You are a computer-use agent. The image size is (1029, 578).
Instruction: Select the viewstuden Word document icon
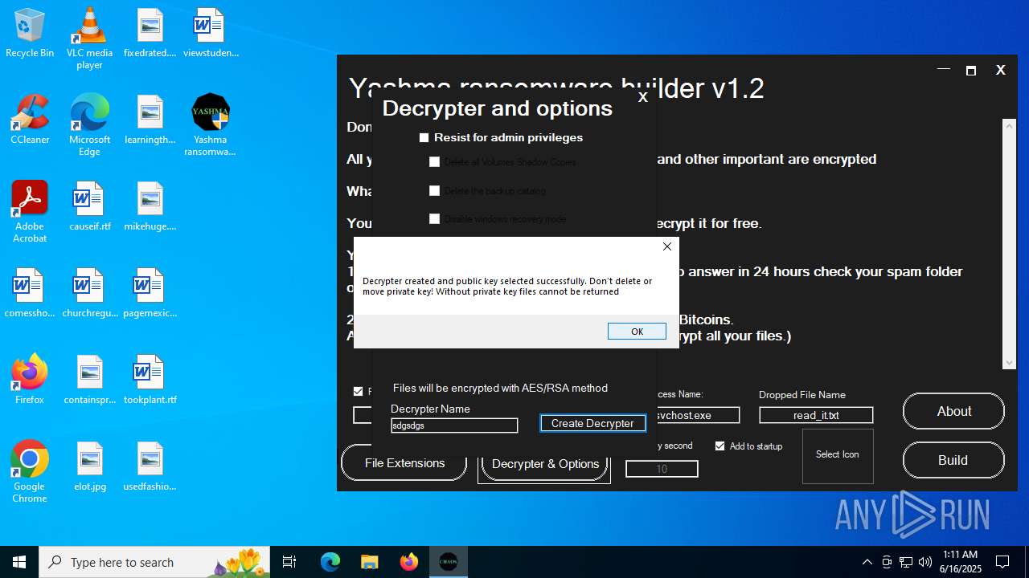pyautogui.click(x=211, y=33)
